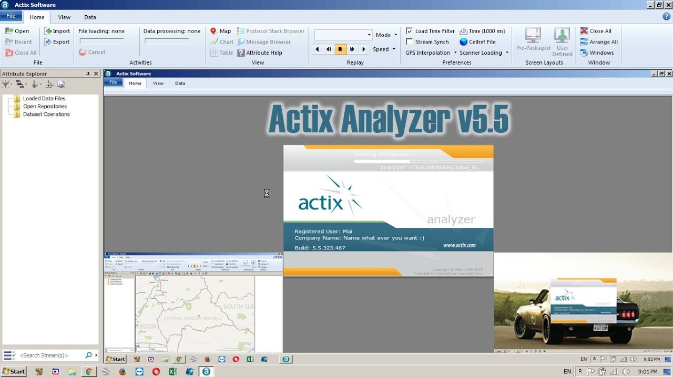Click the Export button
This screenshot has width=673, height=378.
pos(57,42)
